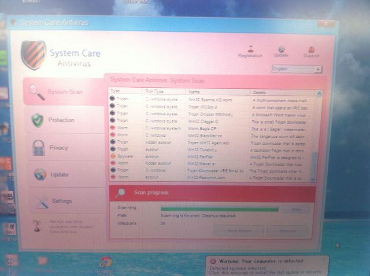Viewport: 370px width, 276px height.
Task: Open the English language dropdown
Action: coord(297,69)
